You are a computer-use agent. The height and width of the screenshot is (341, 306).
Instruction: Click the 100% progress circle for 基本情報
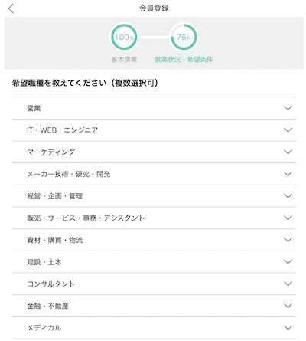click(x=124, y=37)
